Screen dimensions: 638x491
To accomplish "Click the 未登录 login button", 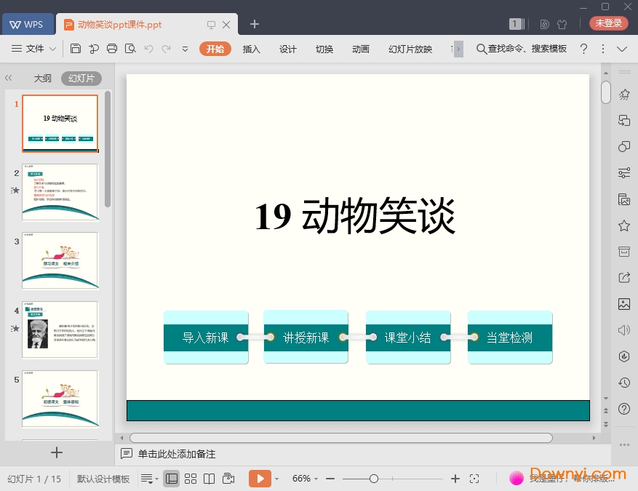I will pyautogui.click(x=607, y=23).
